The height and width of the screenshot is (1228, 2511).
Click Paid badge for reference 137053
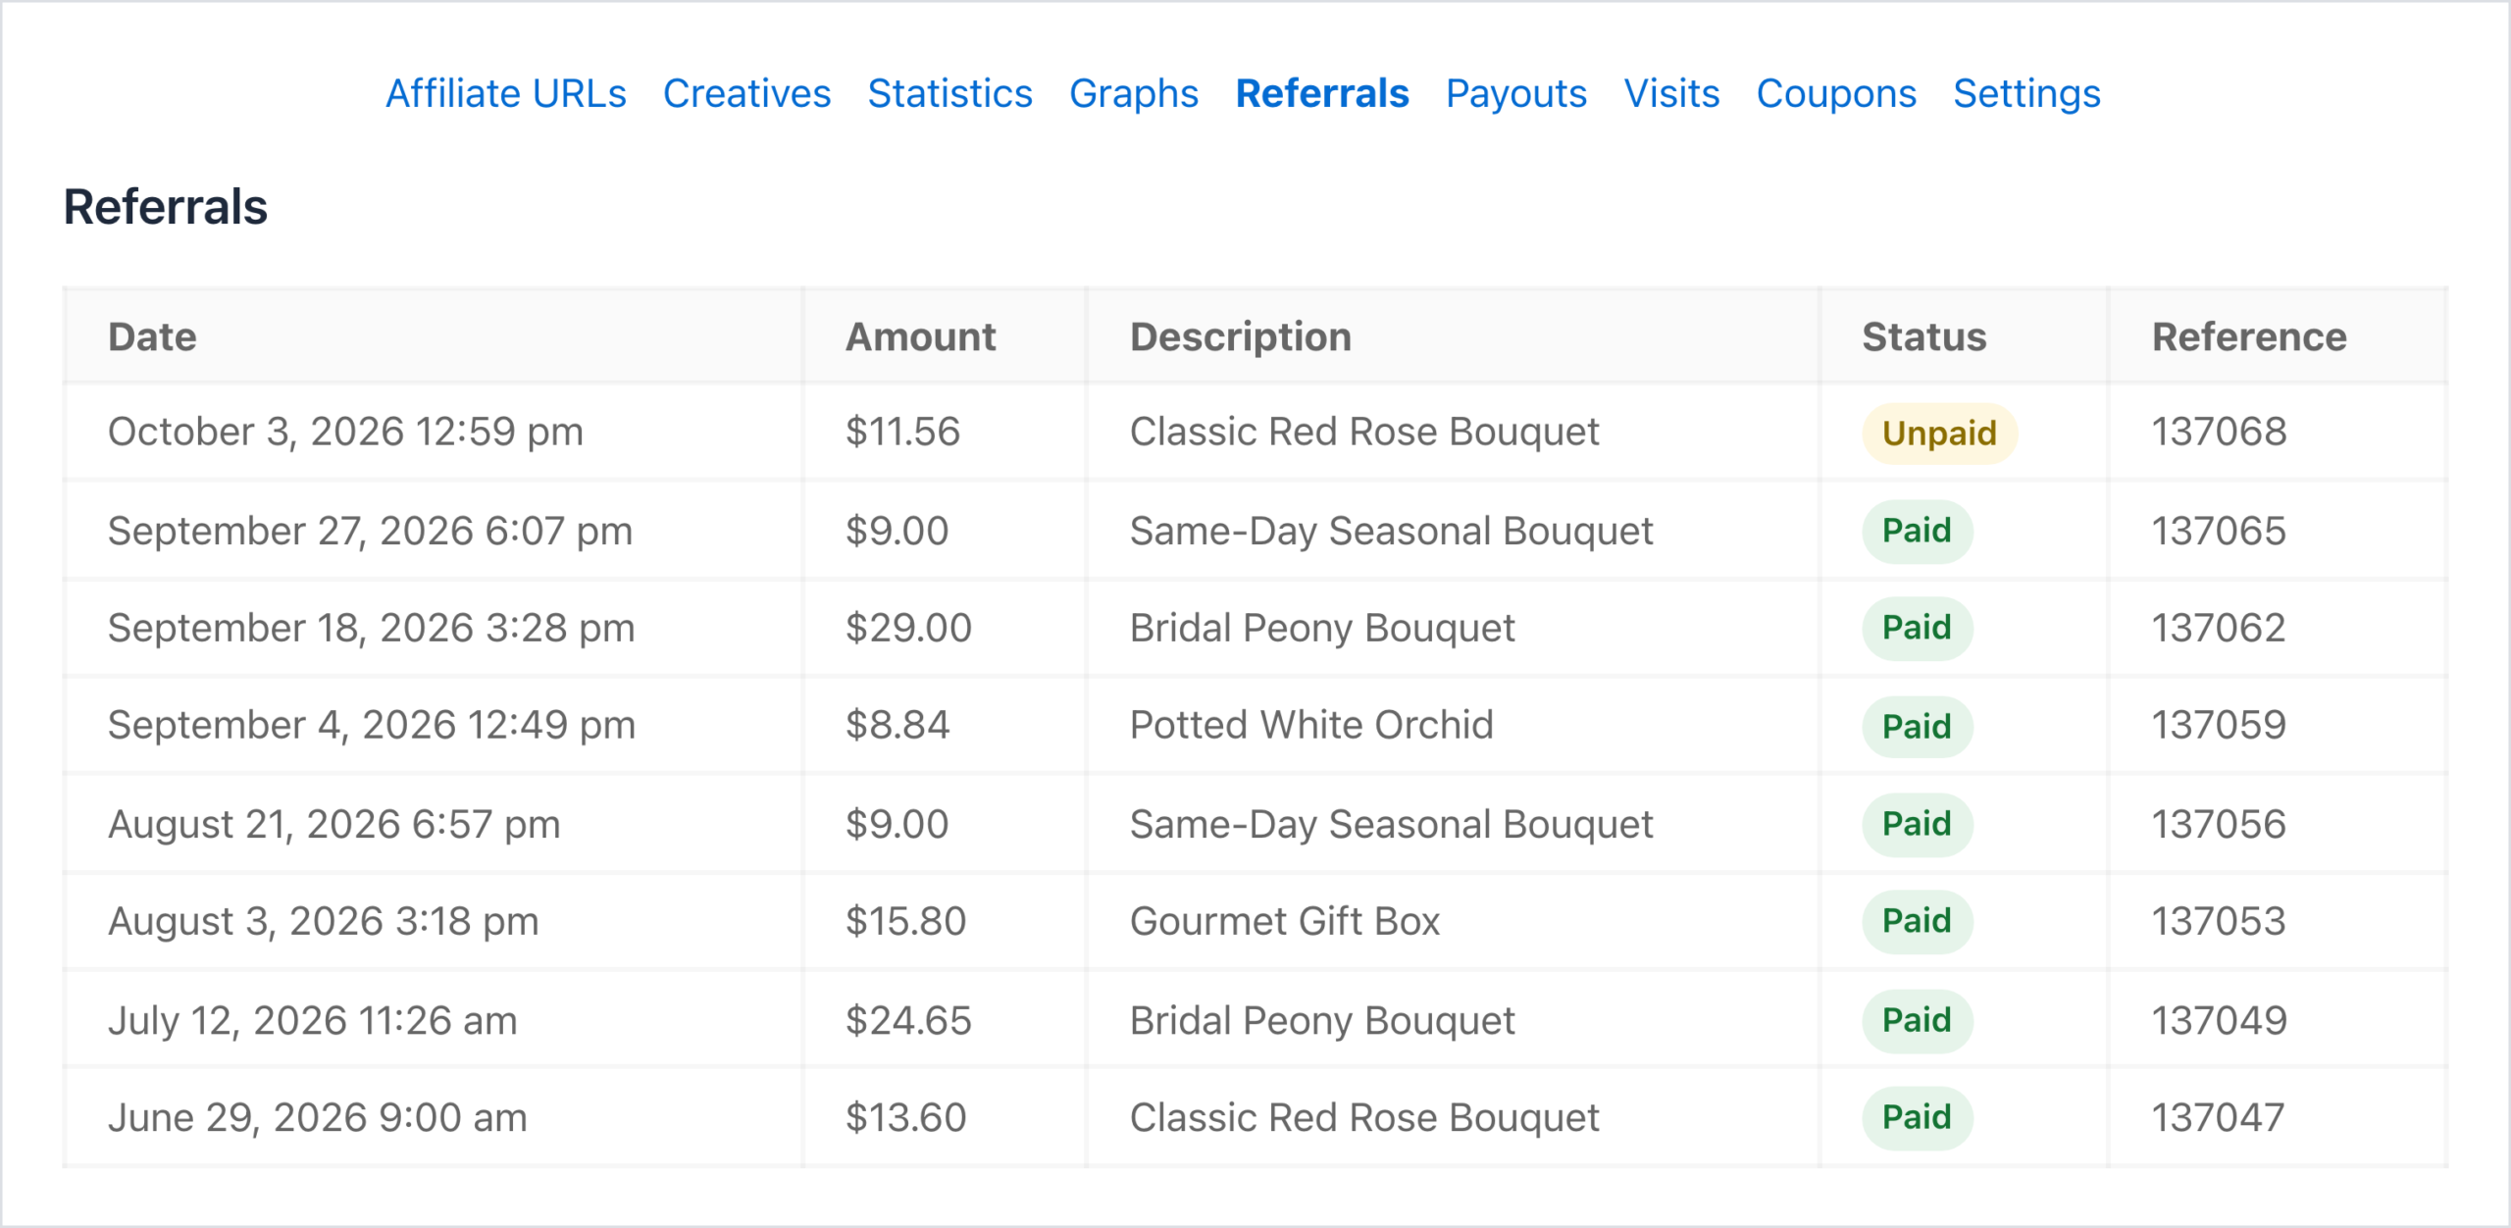[1917, 921]
